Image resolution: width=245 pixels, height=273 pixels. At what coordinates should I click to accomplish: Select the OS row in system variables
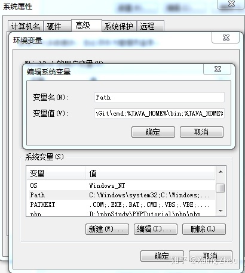tap(121, 185)
